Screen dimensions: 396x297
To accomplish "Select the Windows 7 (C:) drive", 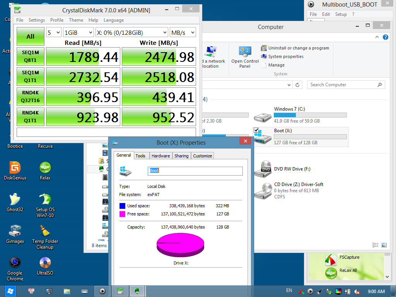I will (300, 115).
